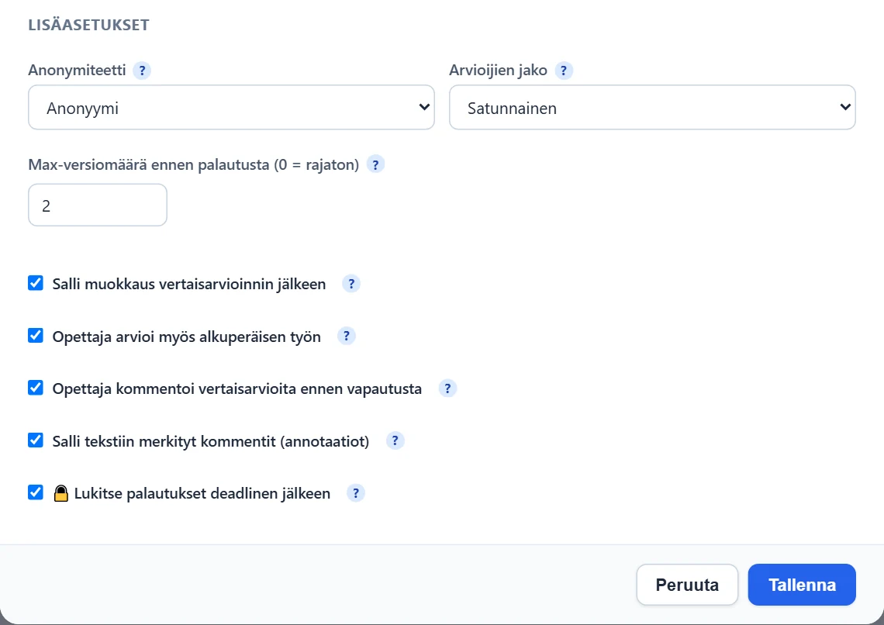
Task: Click the Max-versiomäärä ennen palautusta label
Action: pyautogui.click(x=193, y=164)
